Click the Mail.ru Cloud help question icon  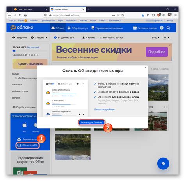click(162, 28)
